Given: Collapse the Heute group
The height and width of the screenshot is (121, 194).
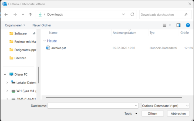Looking at the screenshot, I should coord(44,41).
